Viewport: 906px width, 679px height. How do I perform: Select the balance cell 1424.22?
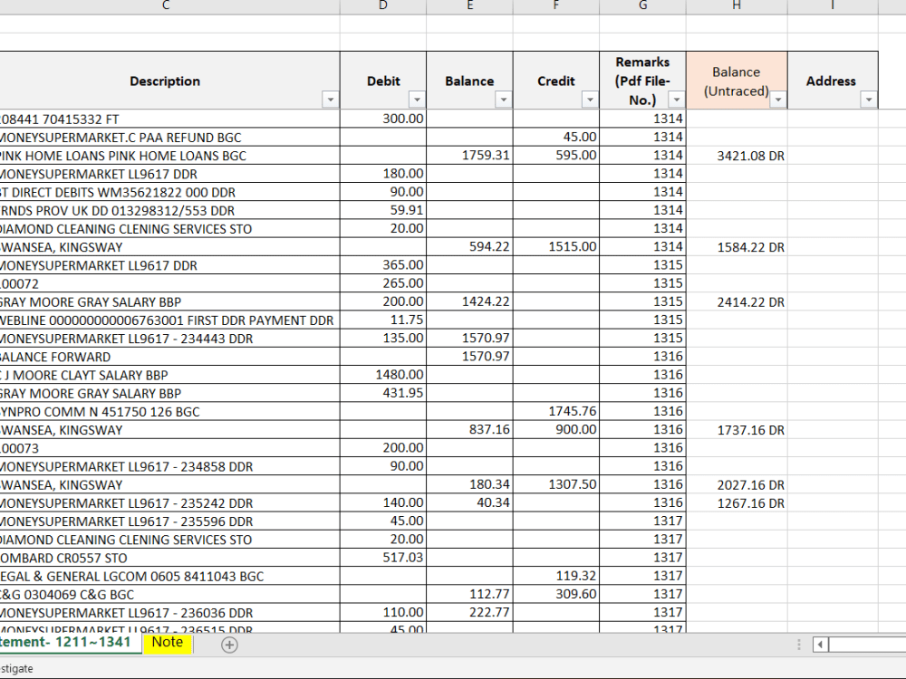(x=469, y=302)
